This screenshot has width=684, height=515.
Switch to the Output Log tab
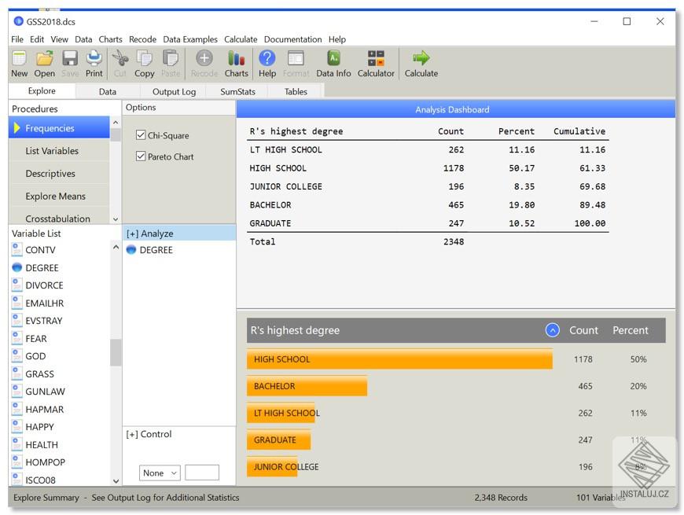pyautogui.click(x=174, y=92)
